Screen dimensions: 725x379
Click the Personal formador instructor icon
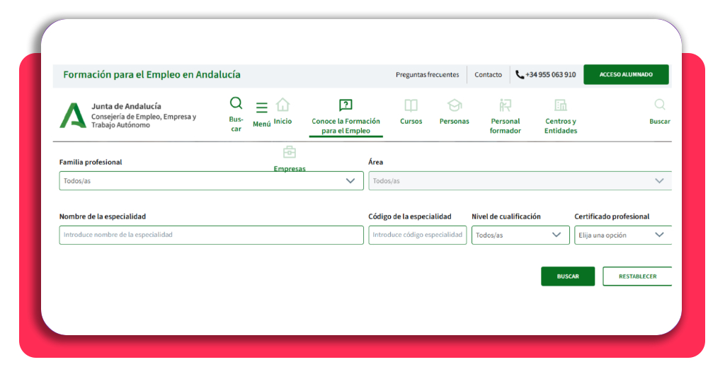click(x=506, y=106)
